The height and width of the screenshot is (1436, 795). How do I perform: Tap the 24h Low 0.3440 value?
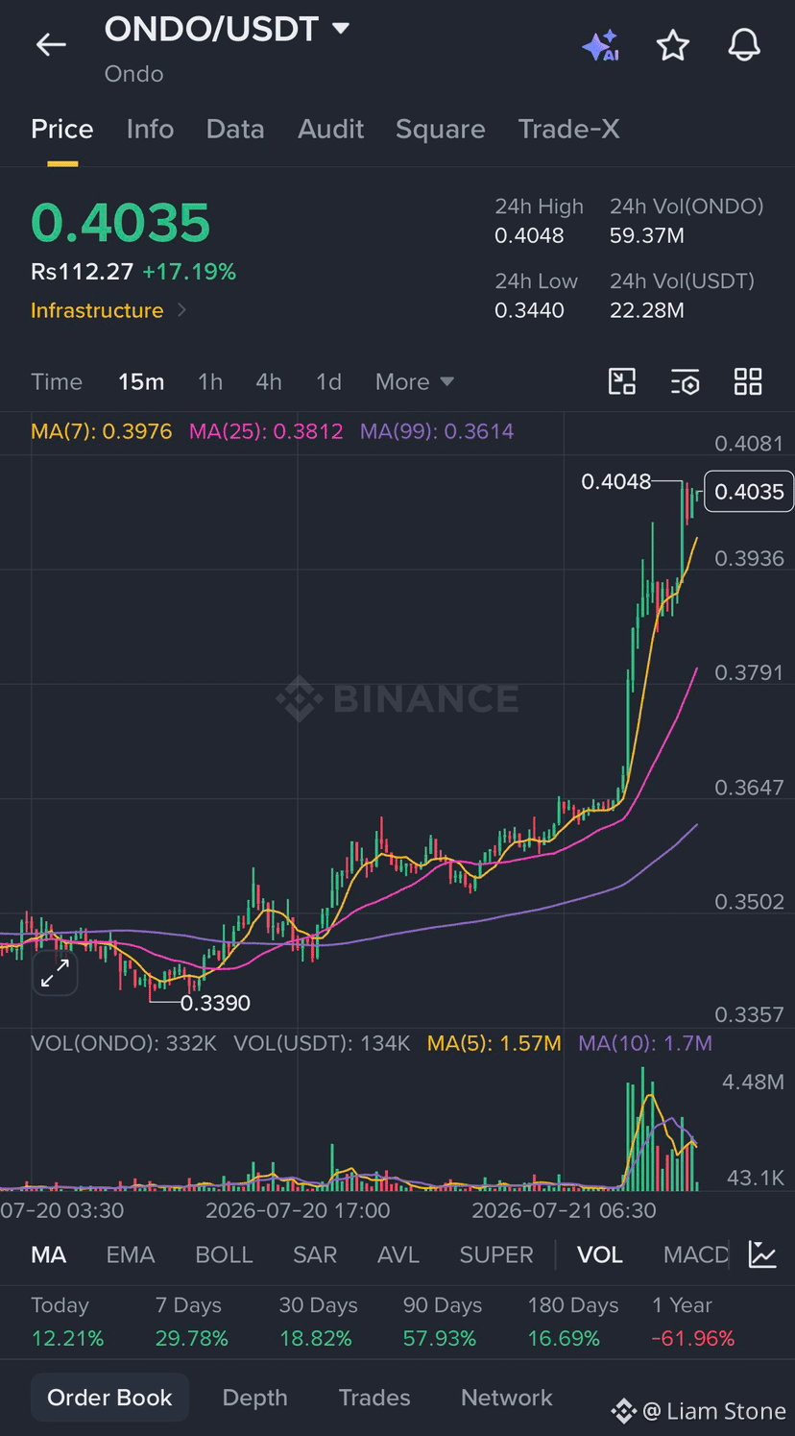[529, 310]
